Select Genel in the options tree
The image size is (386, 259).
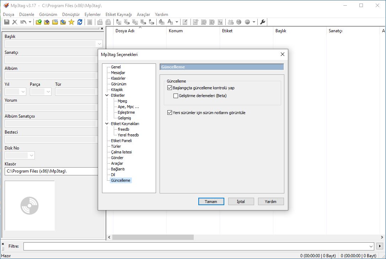pos(116,67)
